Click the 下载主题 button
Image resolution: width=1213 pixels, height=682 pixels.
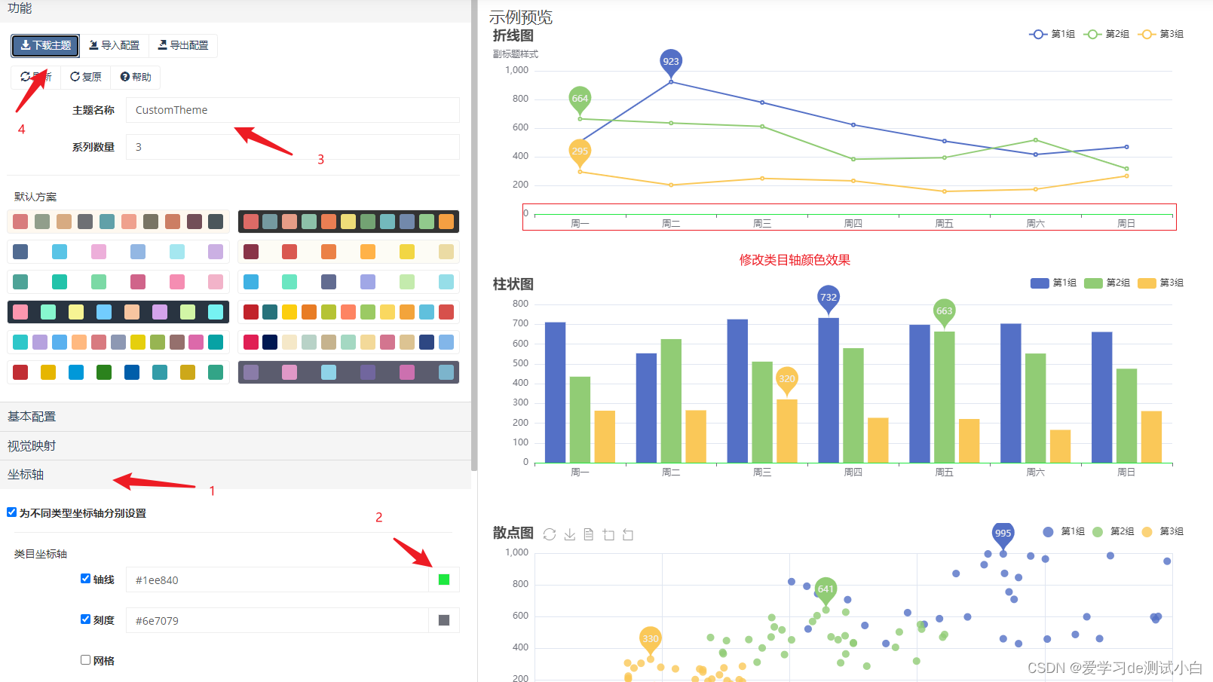(45, 45)
